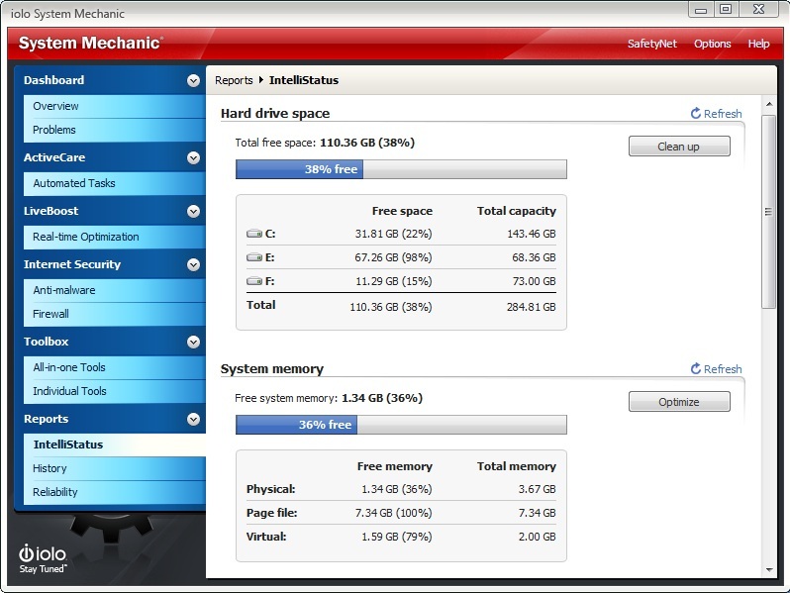790x593 pixels.
Task: Click the iolo logo
Action: [43, 558]
